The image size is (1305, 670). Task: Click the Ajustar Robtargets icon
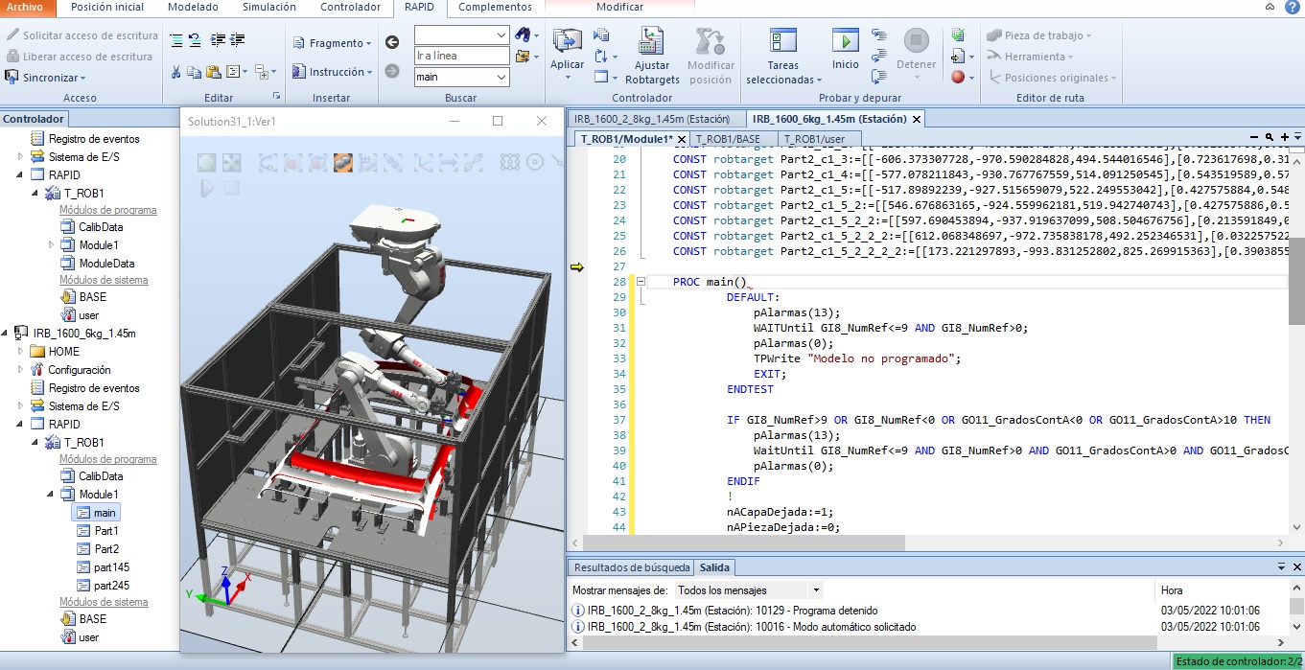click(x=651, y=42)
